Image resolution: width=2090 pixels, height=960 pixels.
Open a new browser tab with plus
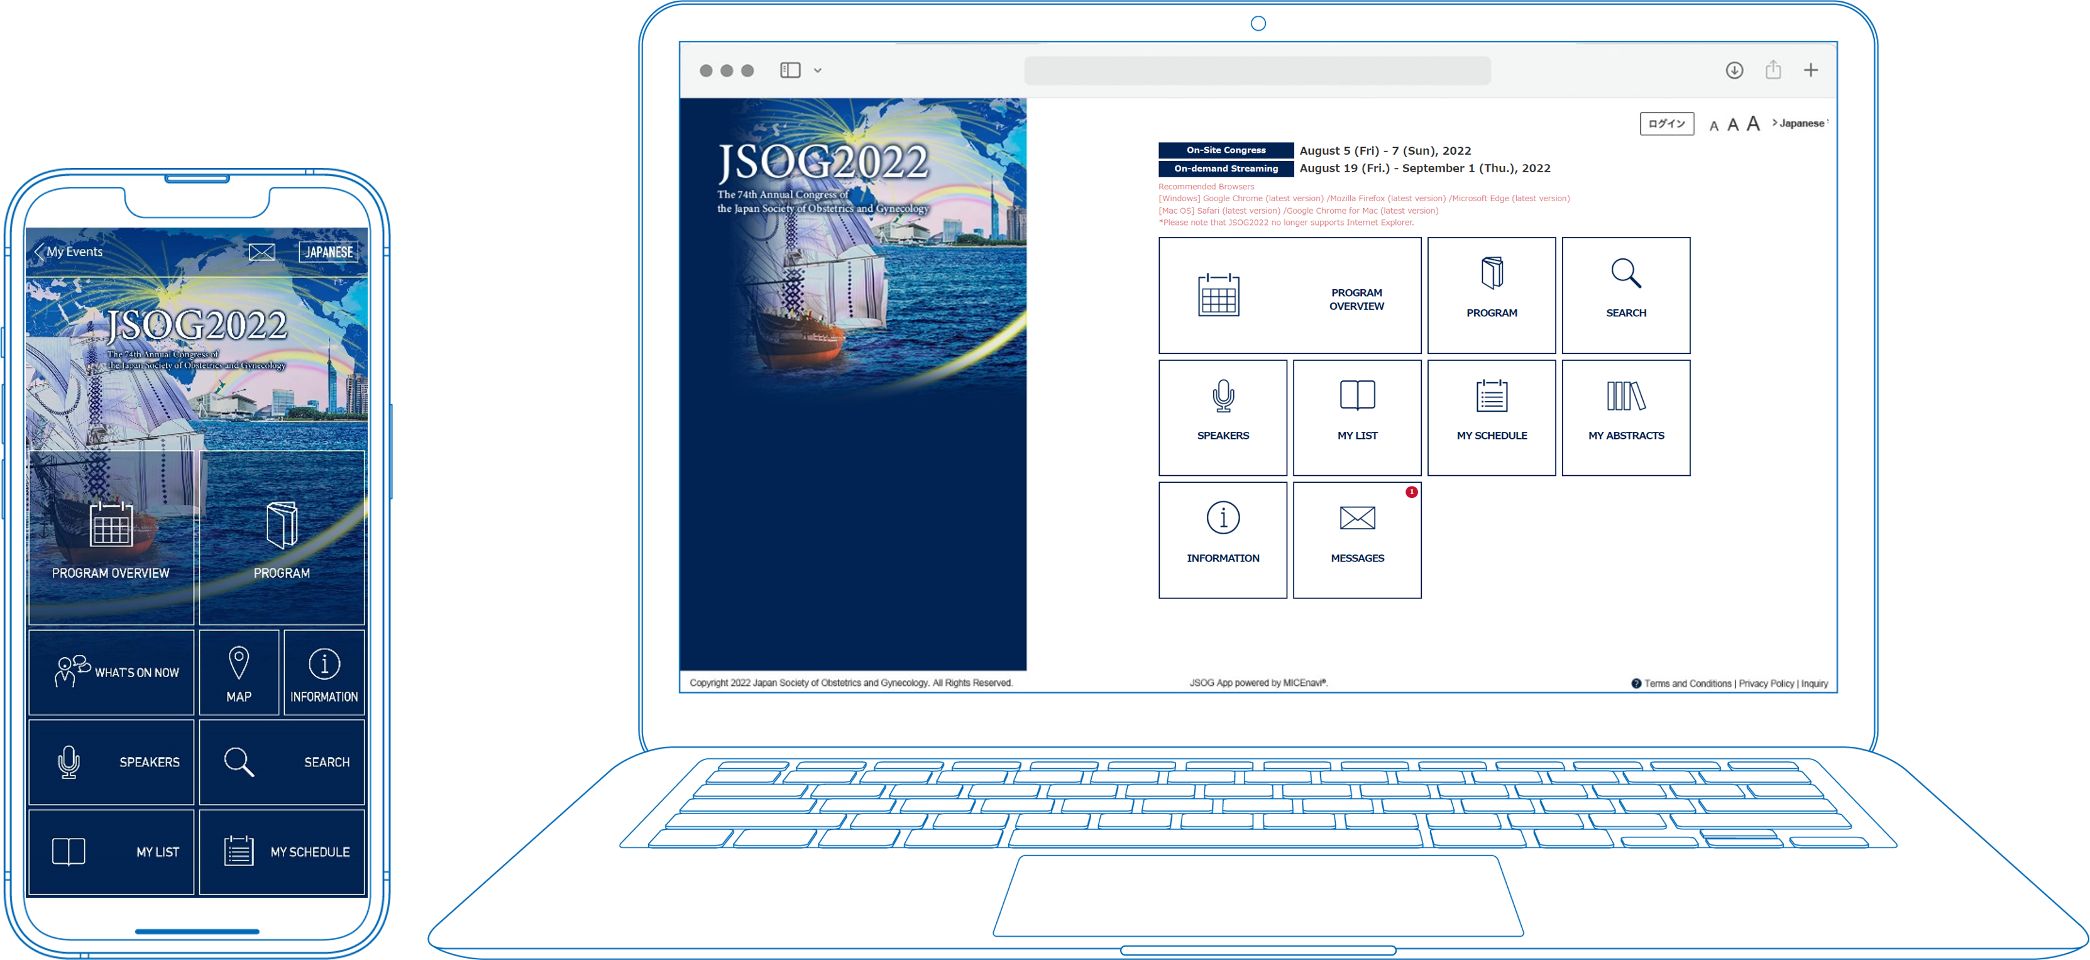[1810, 70]
